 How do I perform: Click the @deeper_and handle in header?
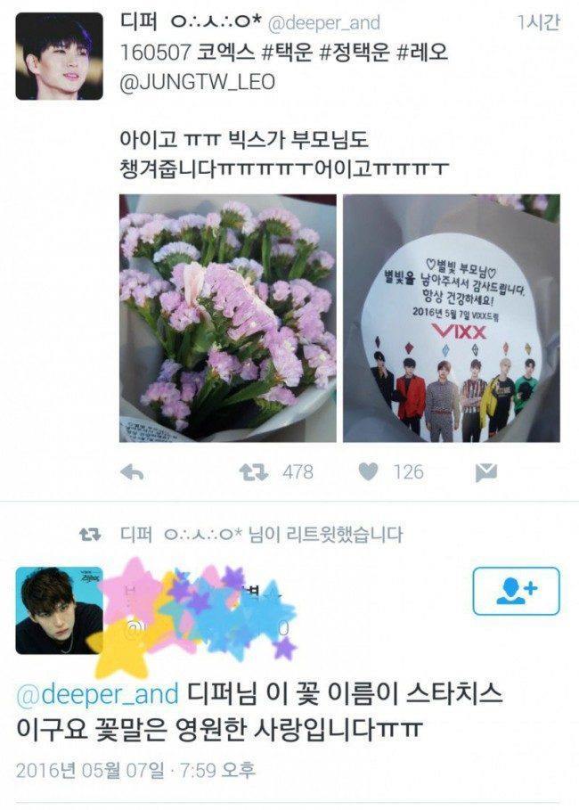(325, 23)
